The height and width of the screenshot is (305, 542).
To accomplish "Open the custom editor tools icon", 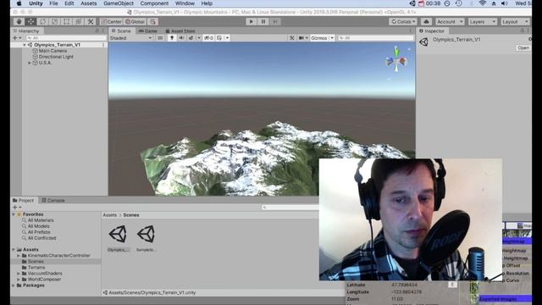I will point(91,22).
